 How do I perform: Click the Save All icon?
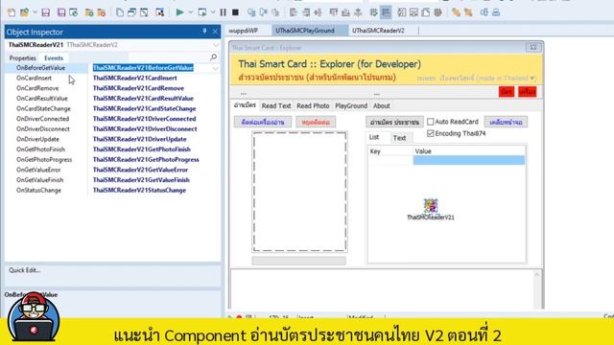pyautogui.click(x=61, y=12)
